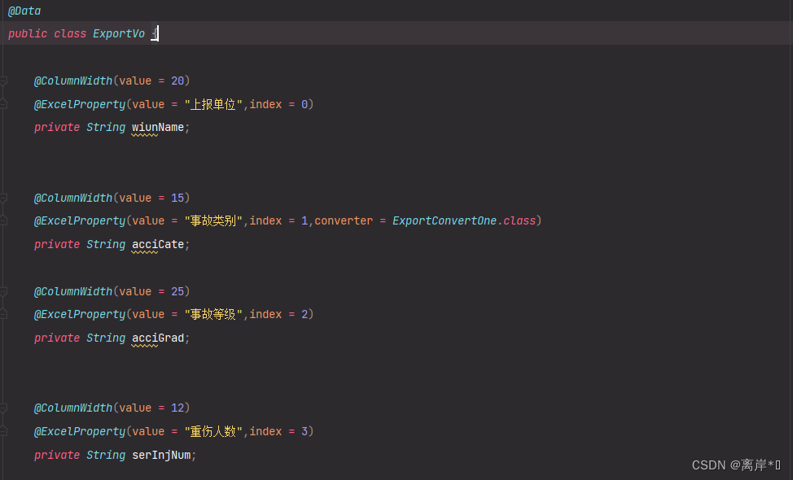Click the @ExcelProperty annotation for 重伤人数

pyautogui.click(x=79, y=431)
